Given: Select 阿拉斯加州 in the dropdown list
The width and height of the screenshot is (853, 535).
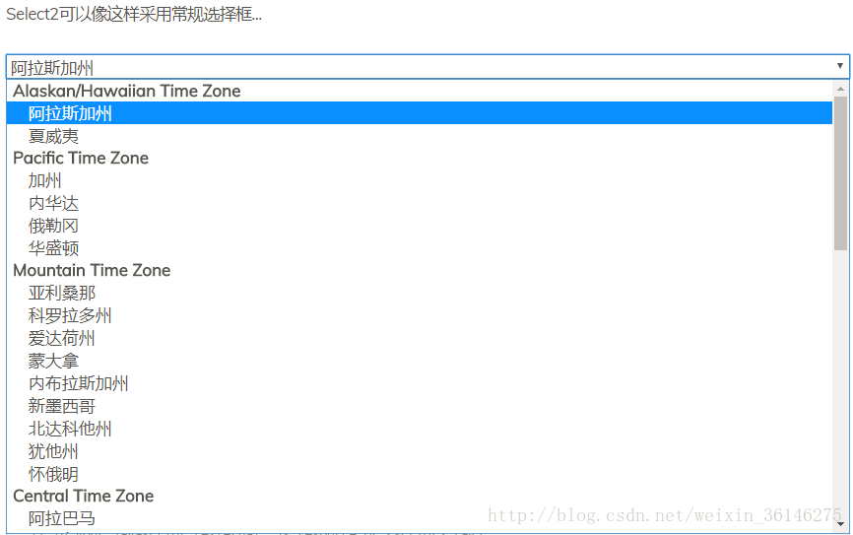Looking at the screenshot, I should pos(70,113).
